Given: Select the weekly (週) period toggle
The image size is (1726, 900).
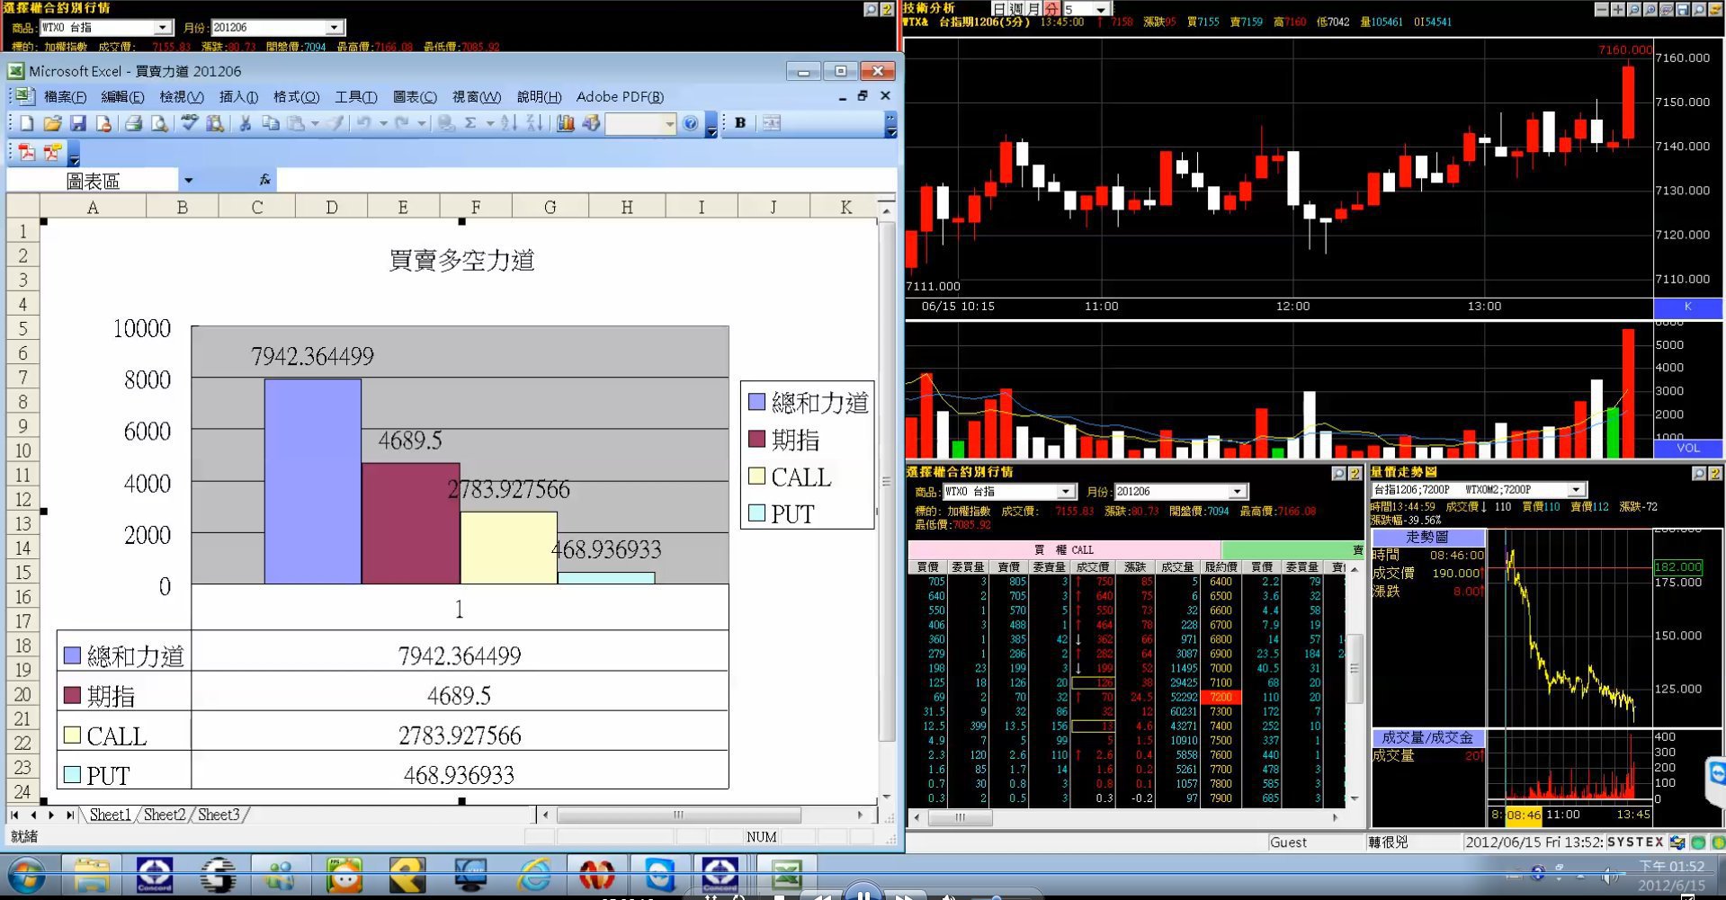Looking at the screenshot, I should (1016, 9).
